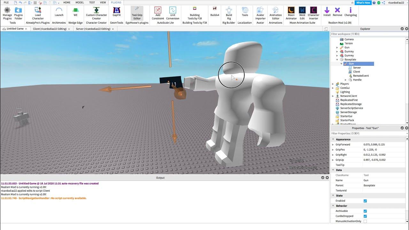409x230 pixels.
Task: Open Building Tools by F3X
Action: click(x=195, y=13)
